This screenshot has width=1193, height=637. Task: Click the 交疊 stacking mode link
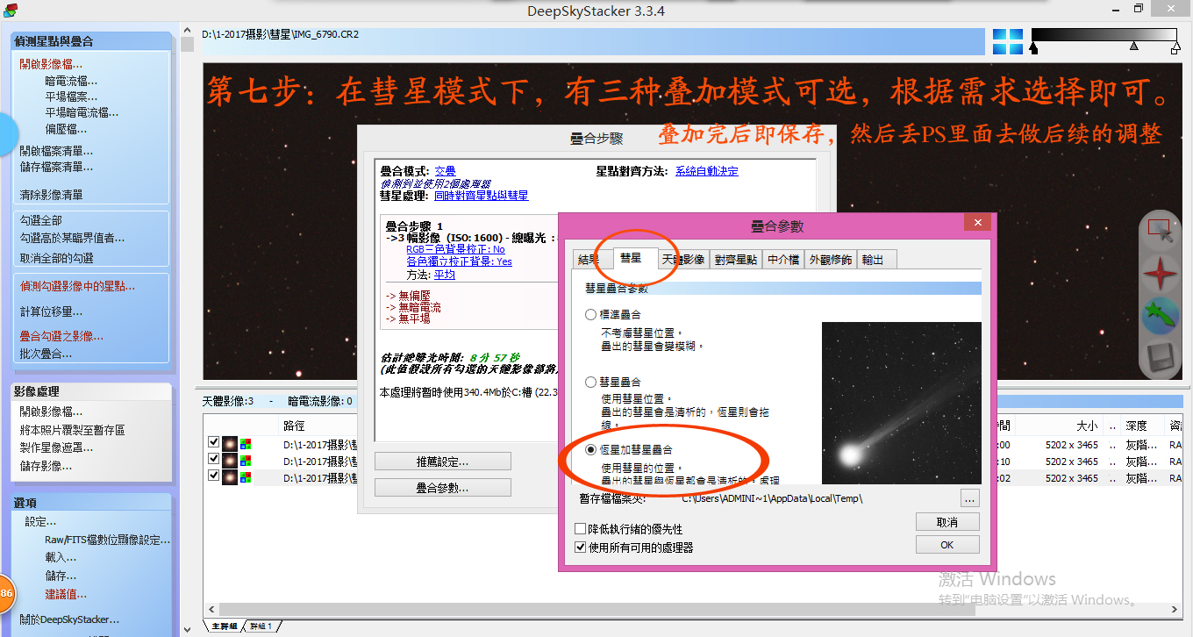pos(446,171)
